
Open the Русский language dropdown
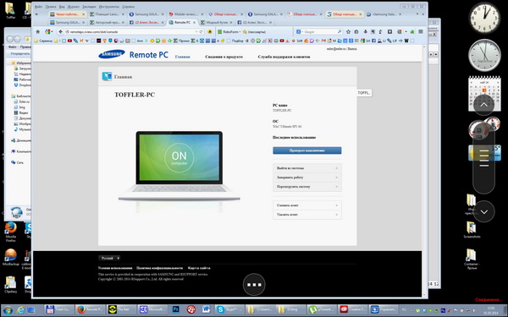(x=109, y=258)
